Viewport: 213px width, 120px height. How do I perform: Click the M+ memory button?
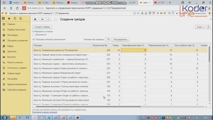point(161,13)
